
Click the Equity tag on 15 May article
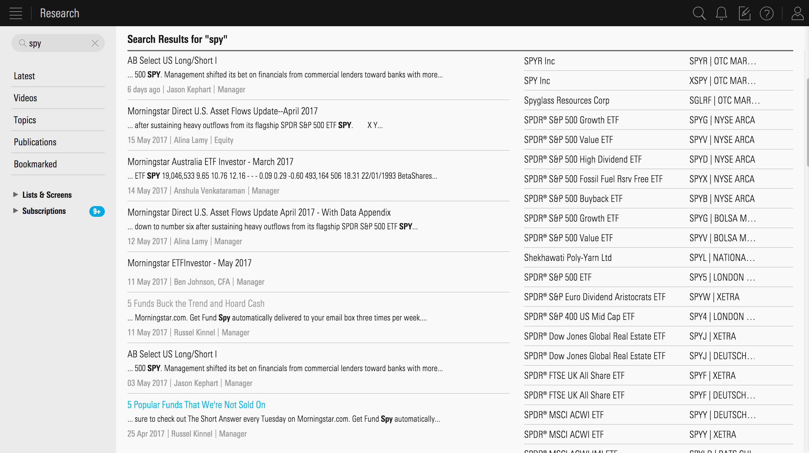(224, 140)
